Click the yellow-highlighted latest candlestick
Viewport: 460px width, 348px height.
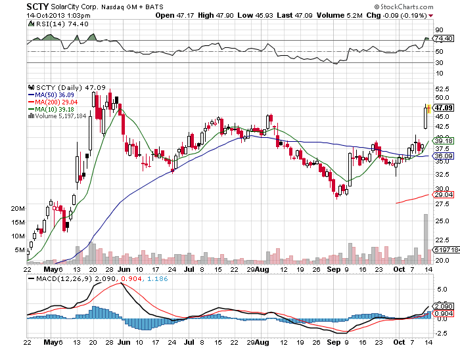[x=429, y=108]
